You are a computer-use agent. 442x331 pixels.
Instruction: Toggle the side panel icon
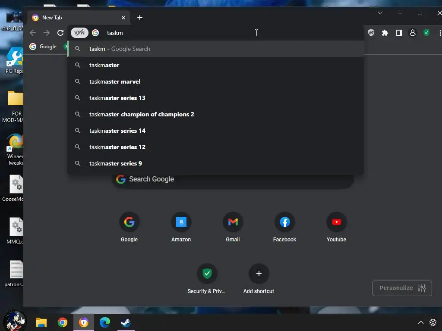point(398,33)
